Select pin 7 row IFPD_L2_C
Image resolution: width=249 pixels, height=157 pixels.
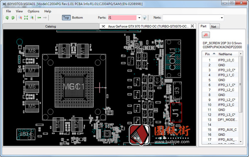point(220,90)
